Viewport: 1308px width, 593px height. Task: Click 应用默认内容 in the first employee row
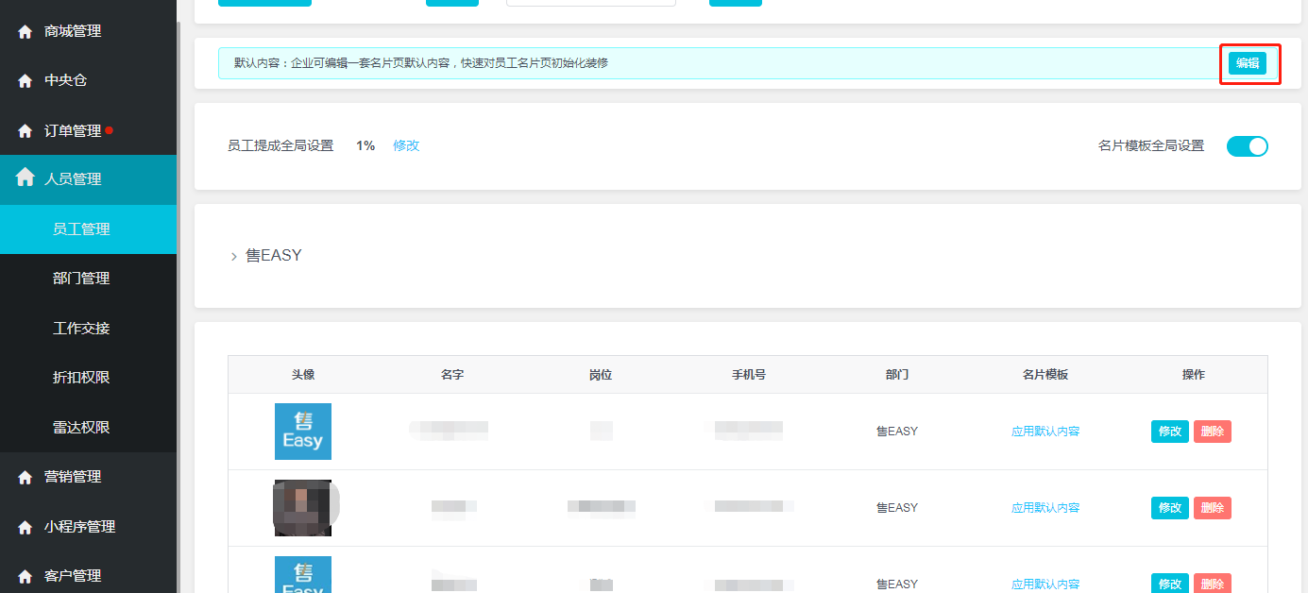(1045, 432)
